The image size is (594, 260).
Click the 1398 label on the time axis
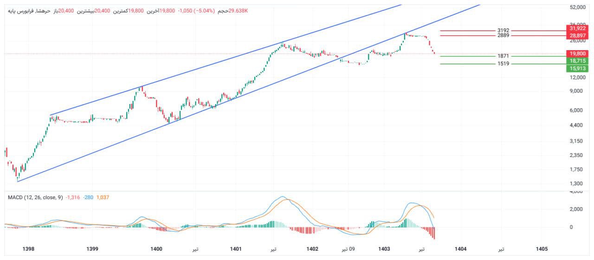29,249
